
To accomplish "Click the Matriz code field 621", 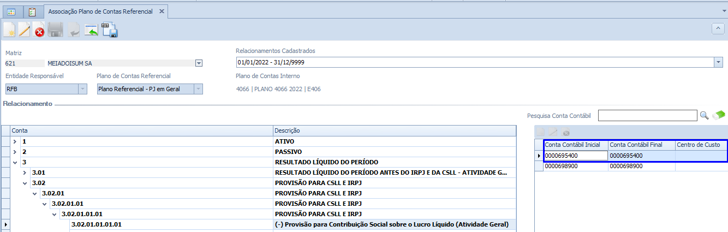I will 24,63.
